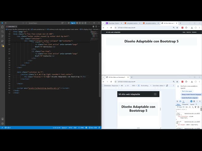Click the inspect element icon in DevTools
This screenshot has height=151, width=202.
point(177,101)
